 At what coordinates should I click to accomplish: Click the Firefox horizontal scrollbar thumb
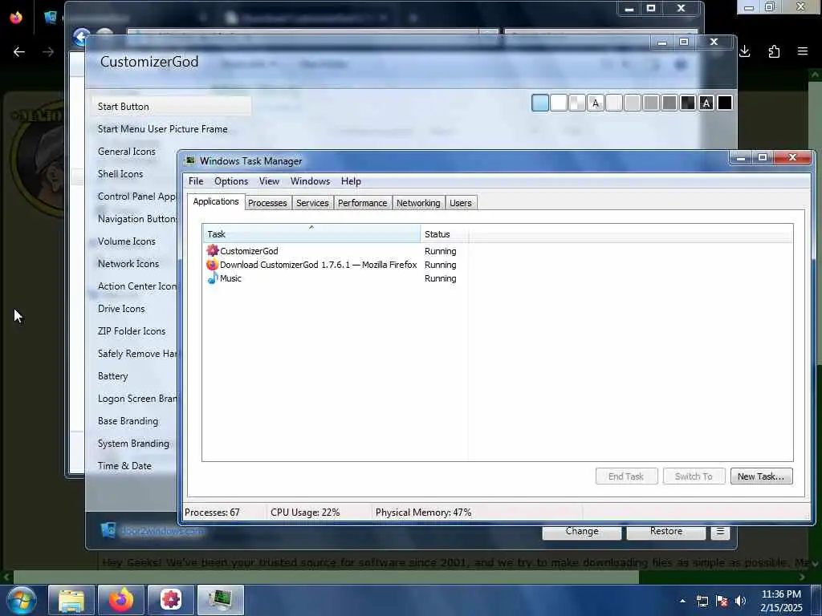tap(326, 577)
